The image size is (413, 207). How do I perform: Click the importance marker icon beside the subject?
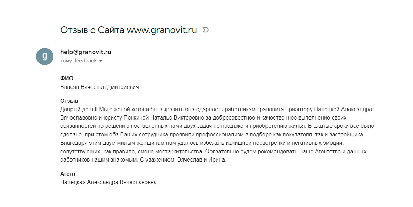coord(206,30)
